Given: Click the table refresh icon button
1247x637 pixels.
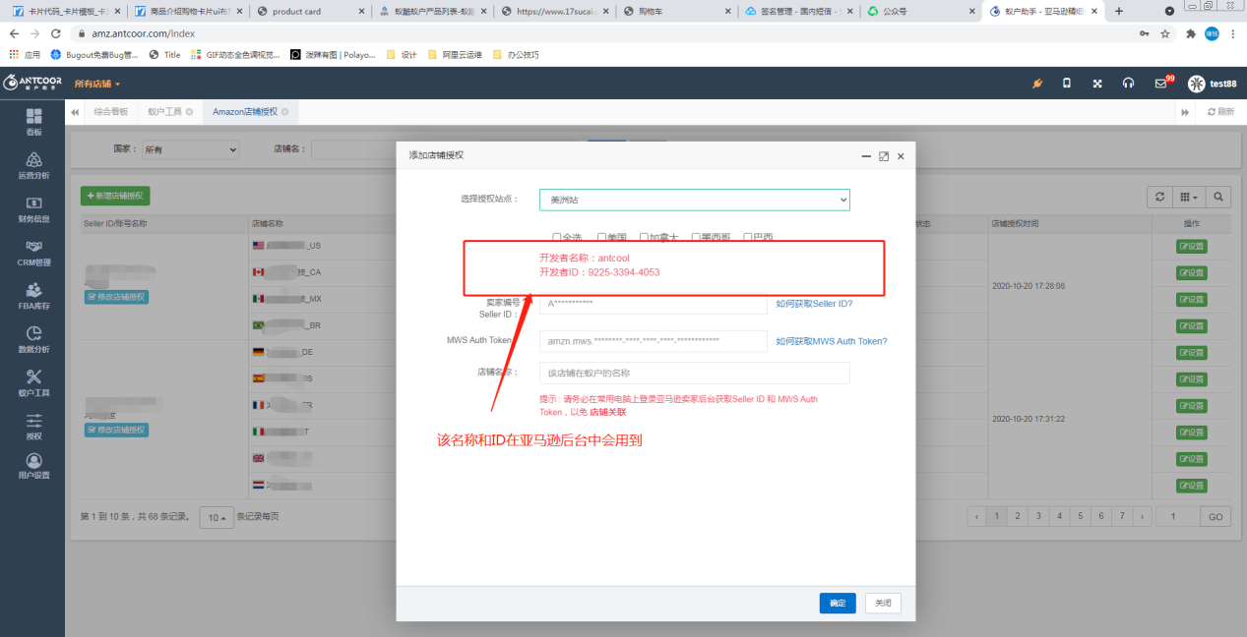Looking at the screenshot, I should (1160, 198).
